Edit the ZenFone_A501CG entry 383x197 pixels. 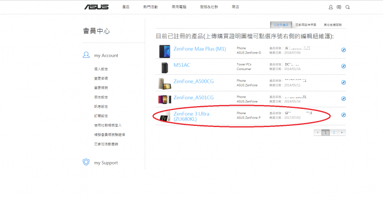pyautogui.click(x=344, y=99)
